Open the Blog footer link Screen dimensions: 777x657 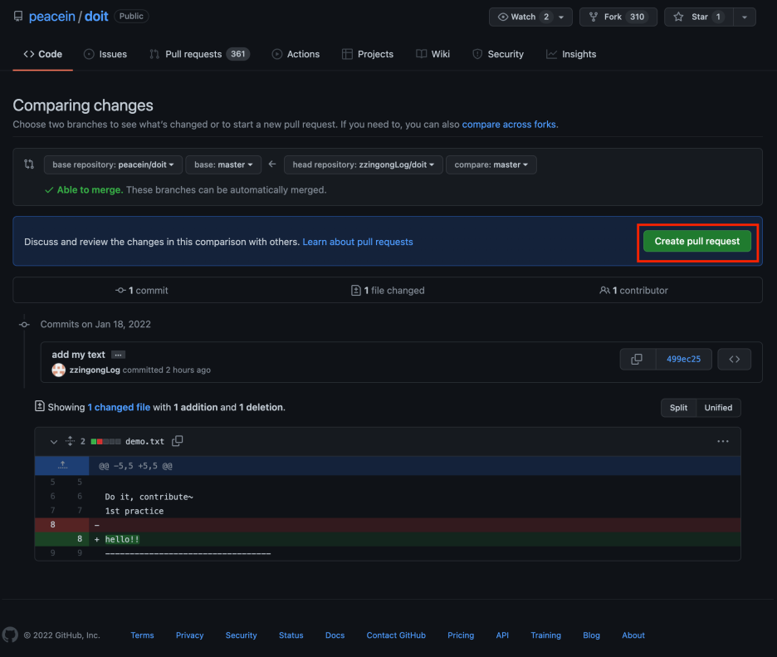click(591, 635)
